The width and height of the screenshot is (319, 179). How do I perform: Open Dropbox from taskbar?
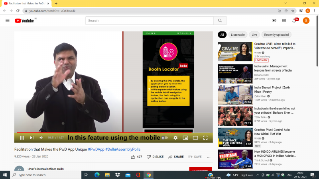point(118,175)
